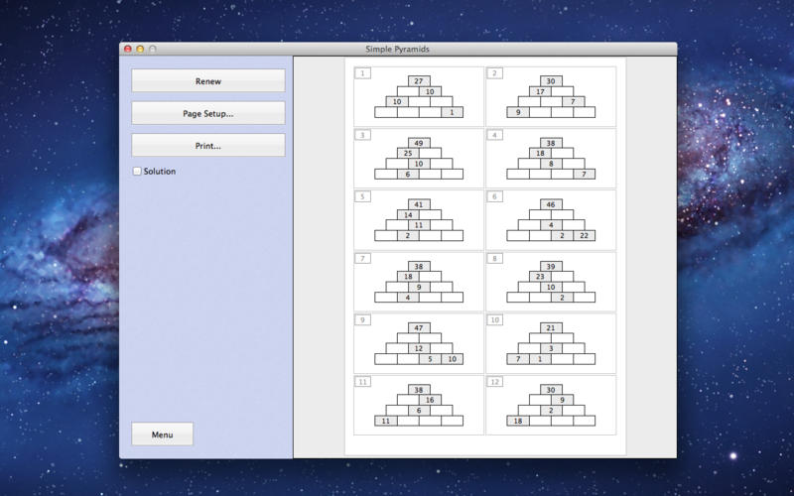This screenshot has width=794, height=496.
Task: Click the cell showing 22 in puzzle 6
Action: [x=584, y=235]
